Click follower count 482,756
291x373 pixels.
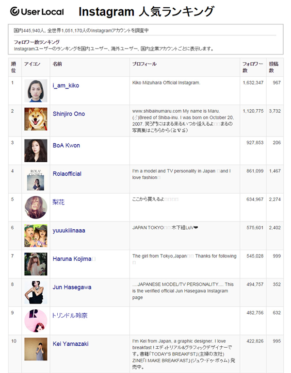pyautogui.click(x=255, y=313)
